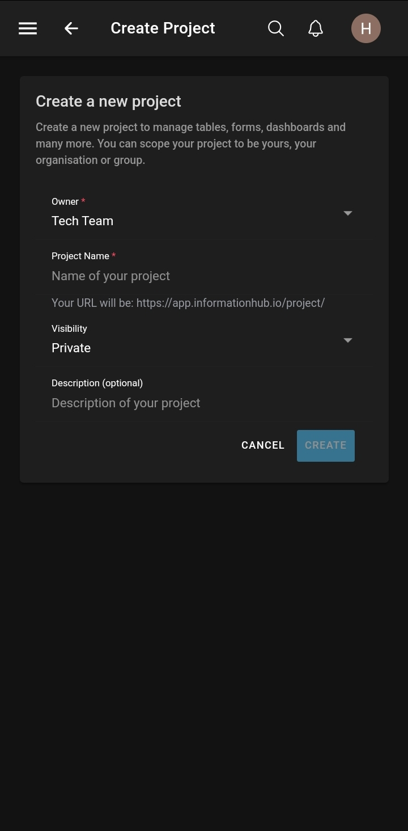Open the hamburger navigation menu
Viewport: 408px width, 831px height.
28,28
